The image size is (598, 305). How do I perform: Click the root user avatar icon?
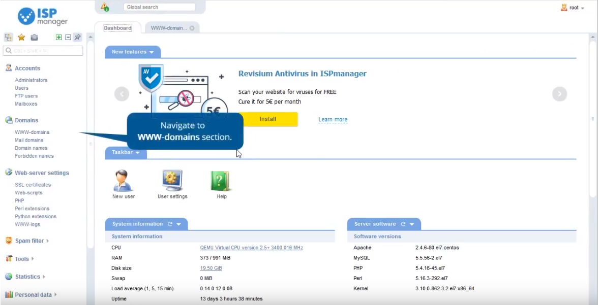pos(564,8)
